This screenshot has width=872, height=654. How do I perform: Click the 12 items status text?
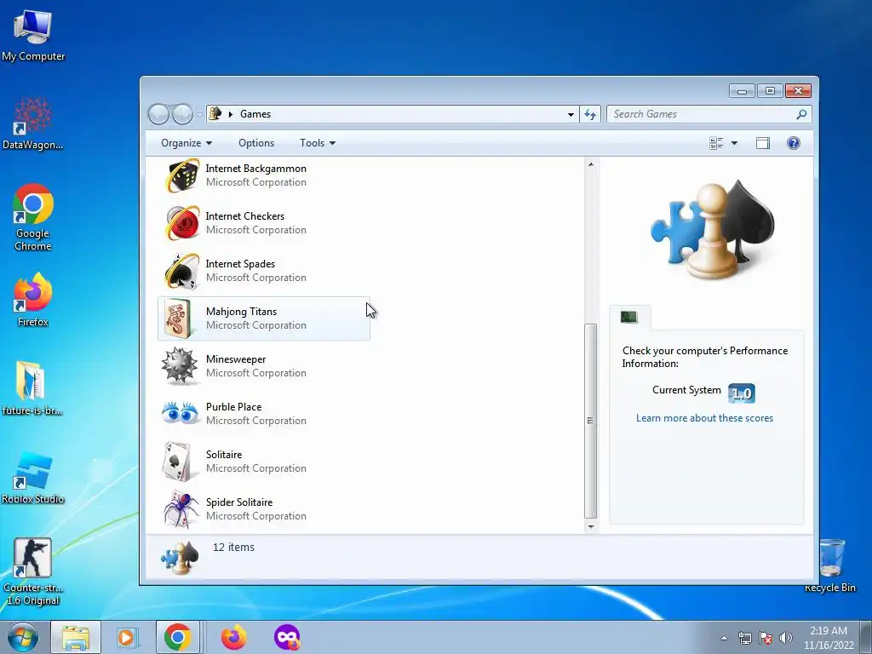(233, 548)
